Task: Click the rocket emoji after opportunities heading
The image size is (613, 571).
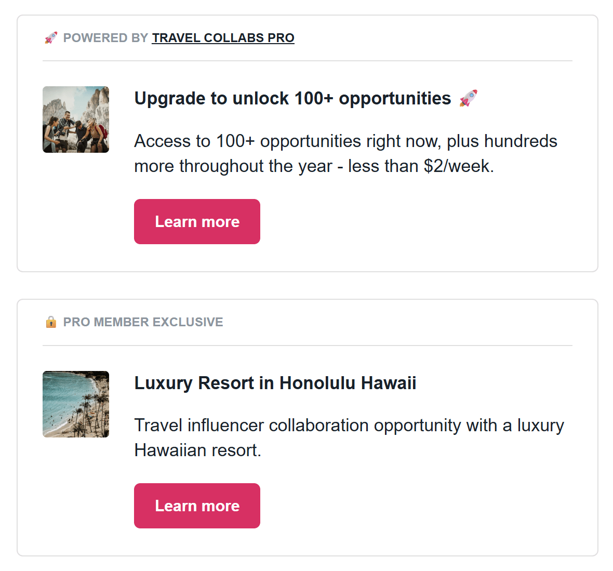Action: pyautogui.click(x=469, y=98)
